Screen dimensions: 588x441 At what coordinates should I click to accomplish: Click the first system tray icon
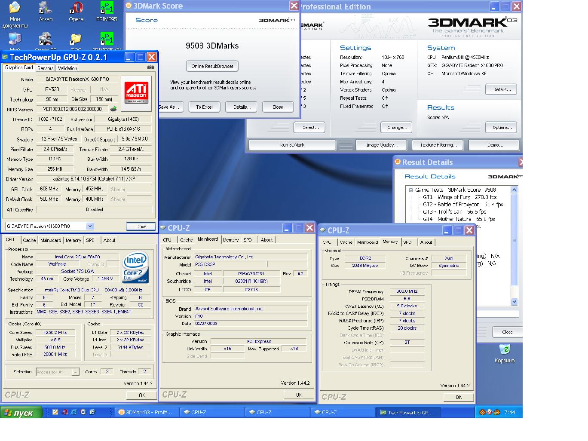482,412
